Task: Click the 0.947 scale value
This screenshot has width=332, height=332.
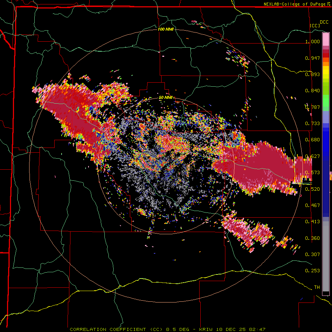Action: (312, 58)
